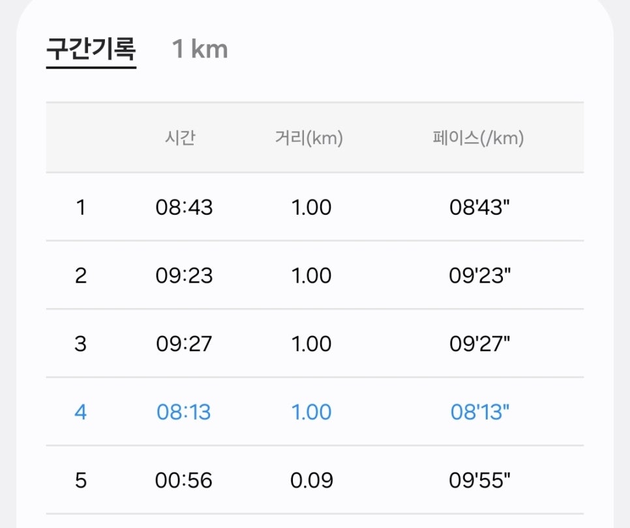Switch to the 1 km tab
This screenshot has height=528, width=630.
[200, 49]
